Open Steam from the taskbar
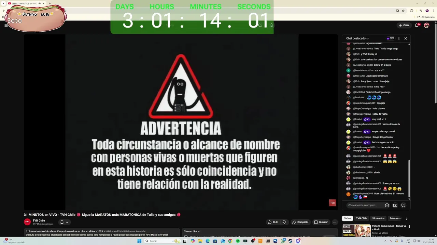Viewport: 437px width, 245px height. coord(290,241)
